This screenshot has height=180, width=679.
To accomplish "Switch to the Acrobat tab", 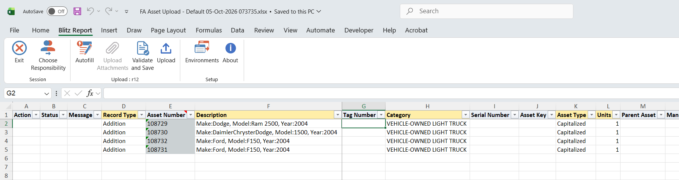I will click(416, 30).
